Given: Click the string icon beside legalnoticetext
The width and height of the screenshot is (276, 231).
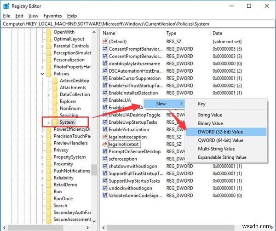Looking at the screenshot, I should (105, 144).
